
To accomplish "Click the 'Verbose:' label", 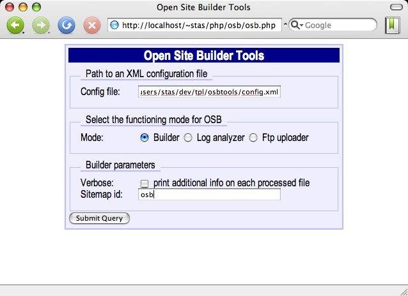I will (97, 183).
